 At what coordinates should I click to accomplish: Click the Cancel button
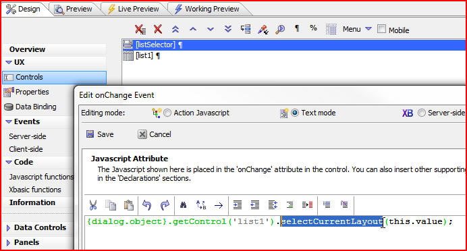(155, 134)
